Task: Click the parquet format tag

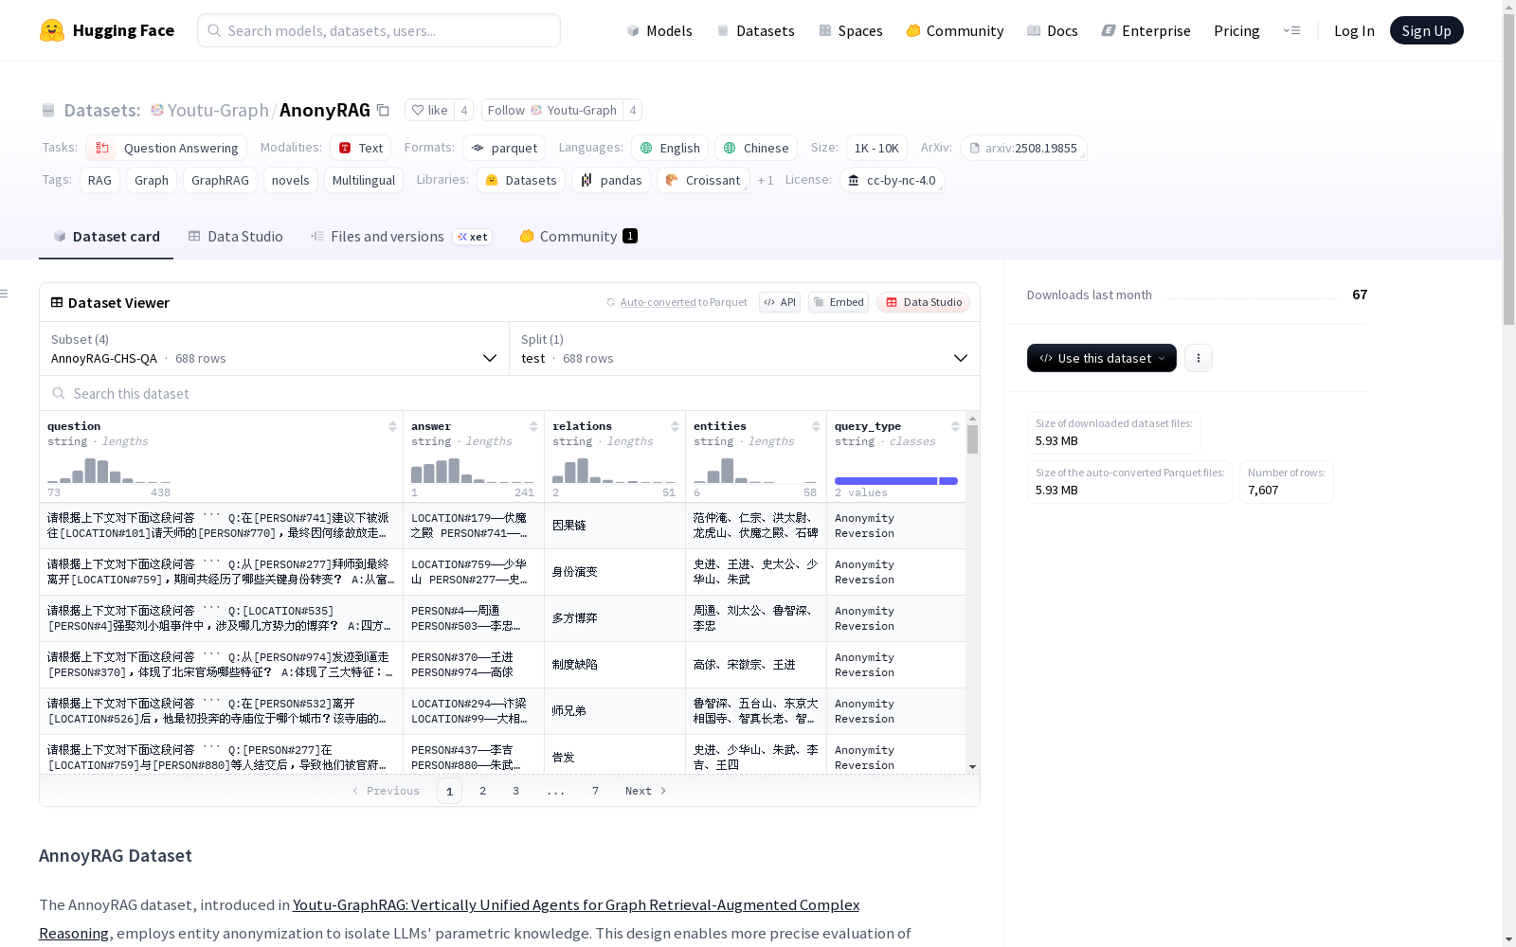Action: click(x=504, y=148)
